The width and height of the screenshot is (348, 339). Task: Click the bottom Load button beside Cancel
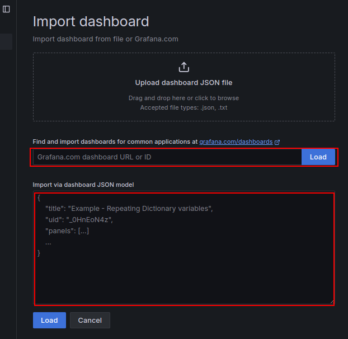pos(49,320)
